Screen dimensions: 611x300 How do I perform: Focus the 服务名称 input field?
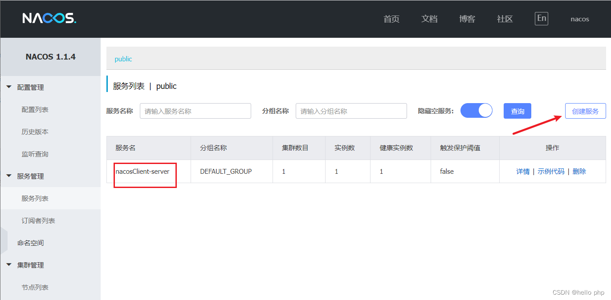pos(196,111)
